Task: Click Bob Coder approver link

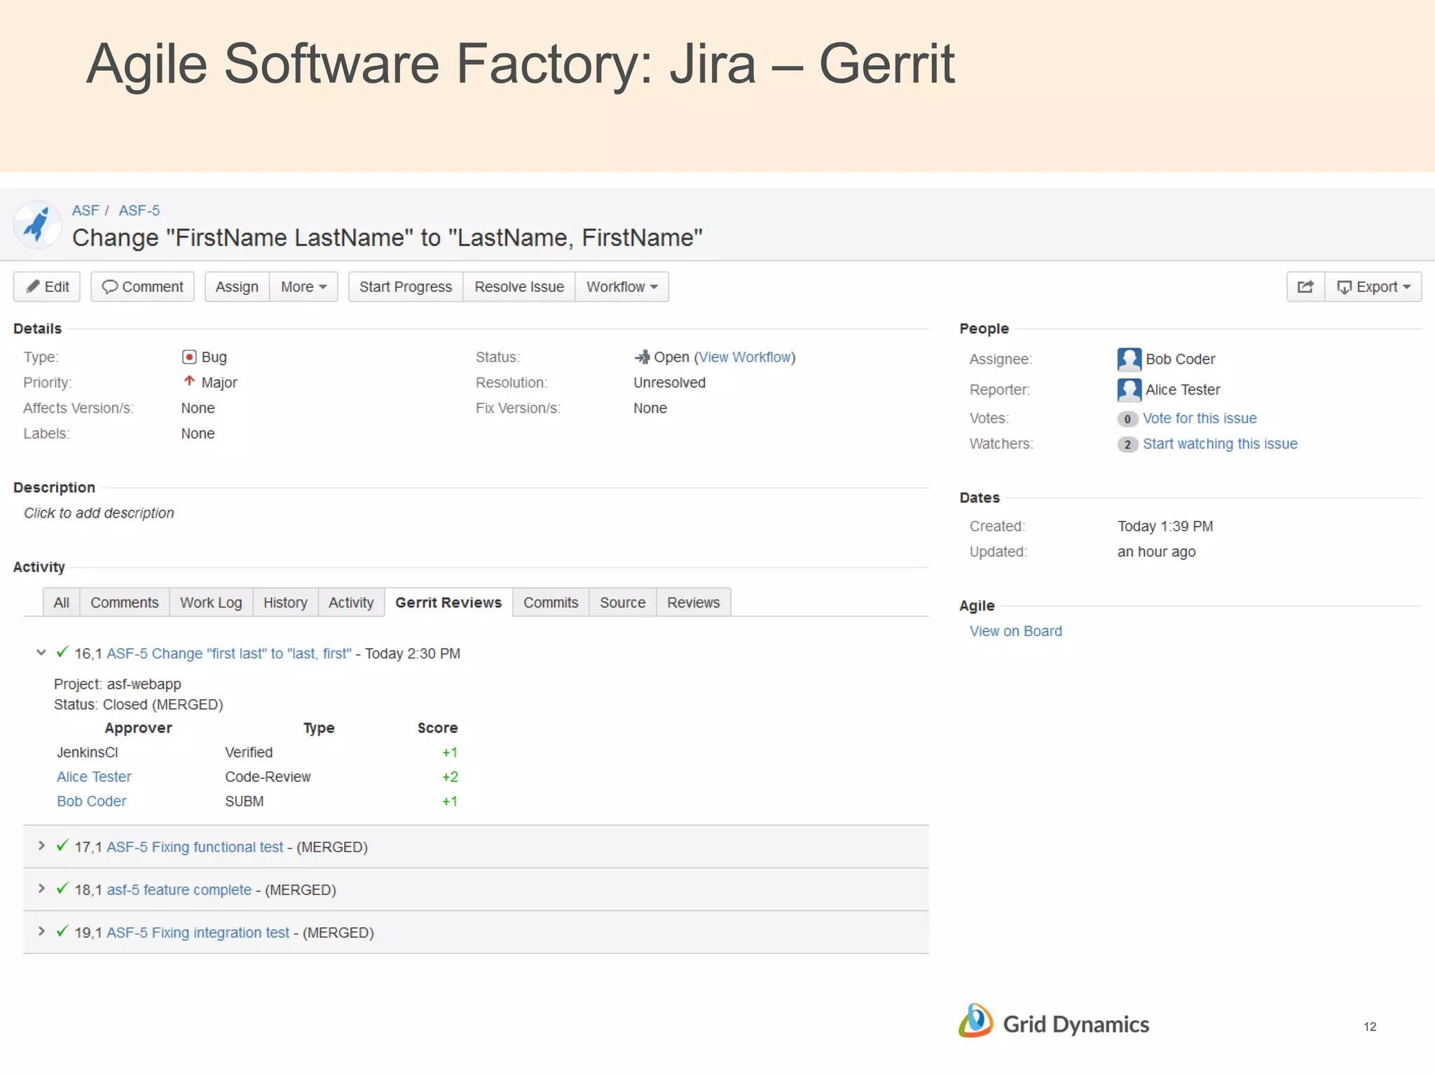Action: pyautogui.click(x=91, y=801)
